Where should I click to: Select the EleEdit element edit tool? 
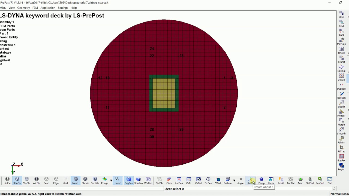(341, 105)
